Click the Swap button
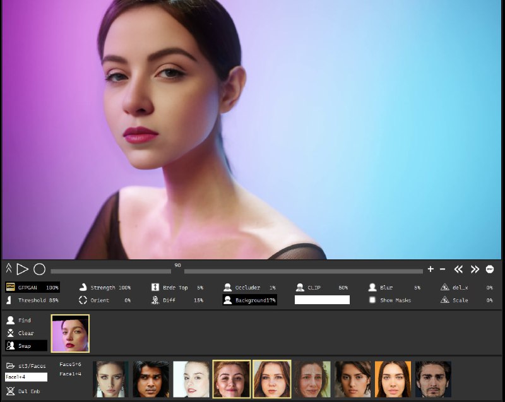 point(25,346)
